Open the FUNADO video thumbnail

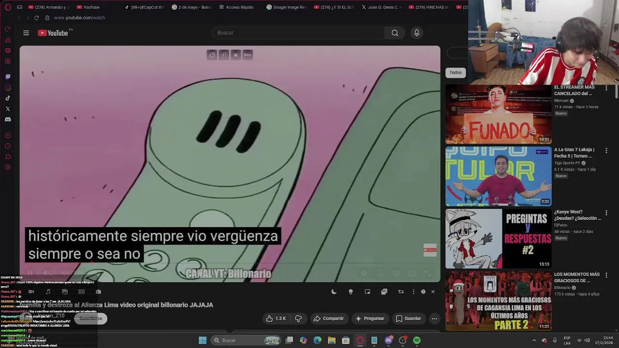[498, 114]
